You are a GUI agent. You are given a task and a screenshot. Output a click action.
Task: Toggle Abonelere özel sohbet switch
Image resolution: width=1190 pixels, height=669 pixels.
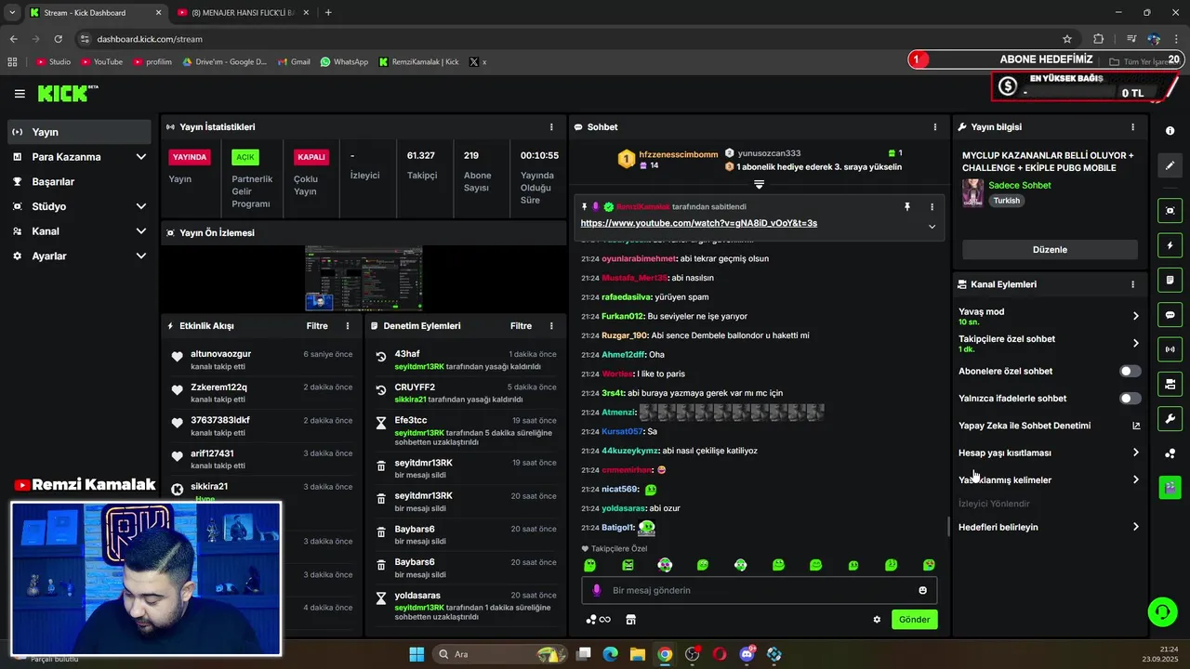[x=1130, y=371]
